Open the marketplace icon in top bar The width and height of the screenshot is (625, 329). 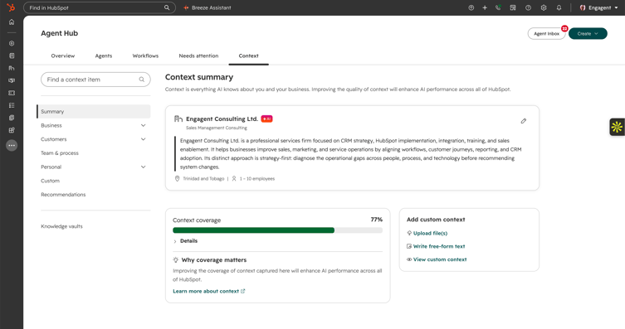pos(513,7)
